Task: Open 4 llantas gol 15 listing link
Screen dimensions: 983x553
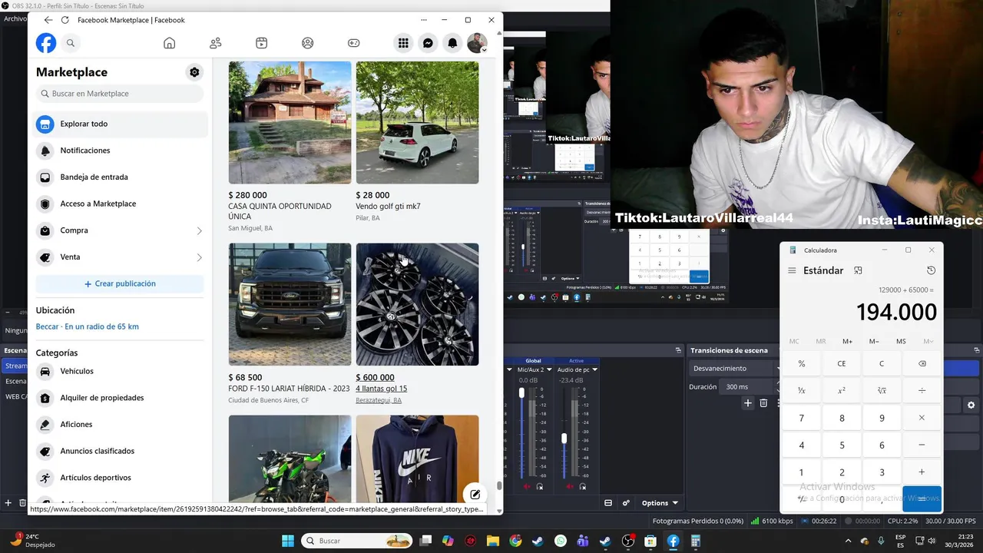Action: click(381, 389)
